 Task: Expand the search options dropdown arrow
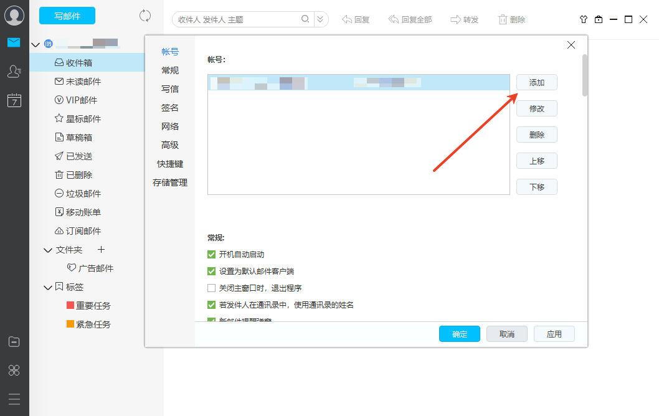tap(320, 19)
